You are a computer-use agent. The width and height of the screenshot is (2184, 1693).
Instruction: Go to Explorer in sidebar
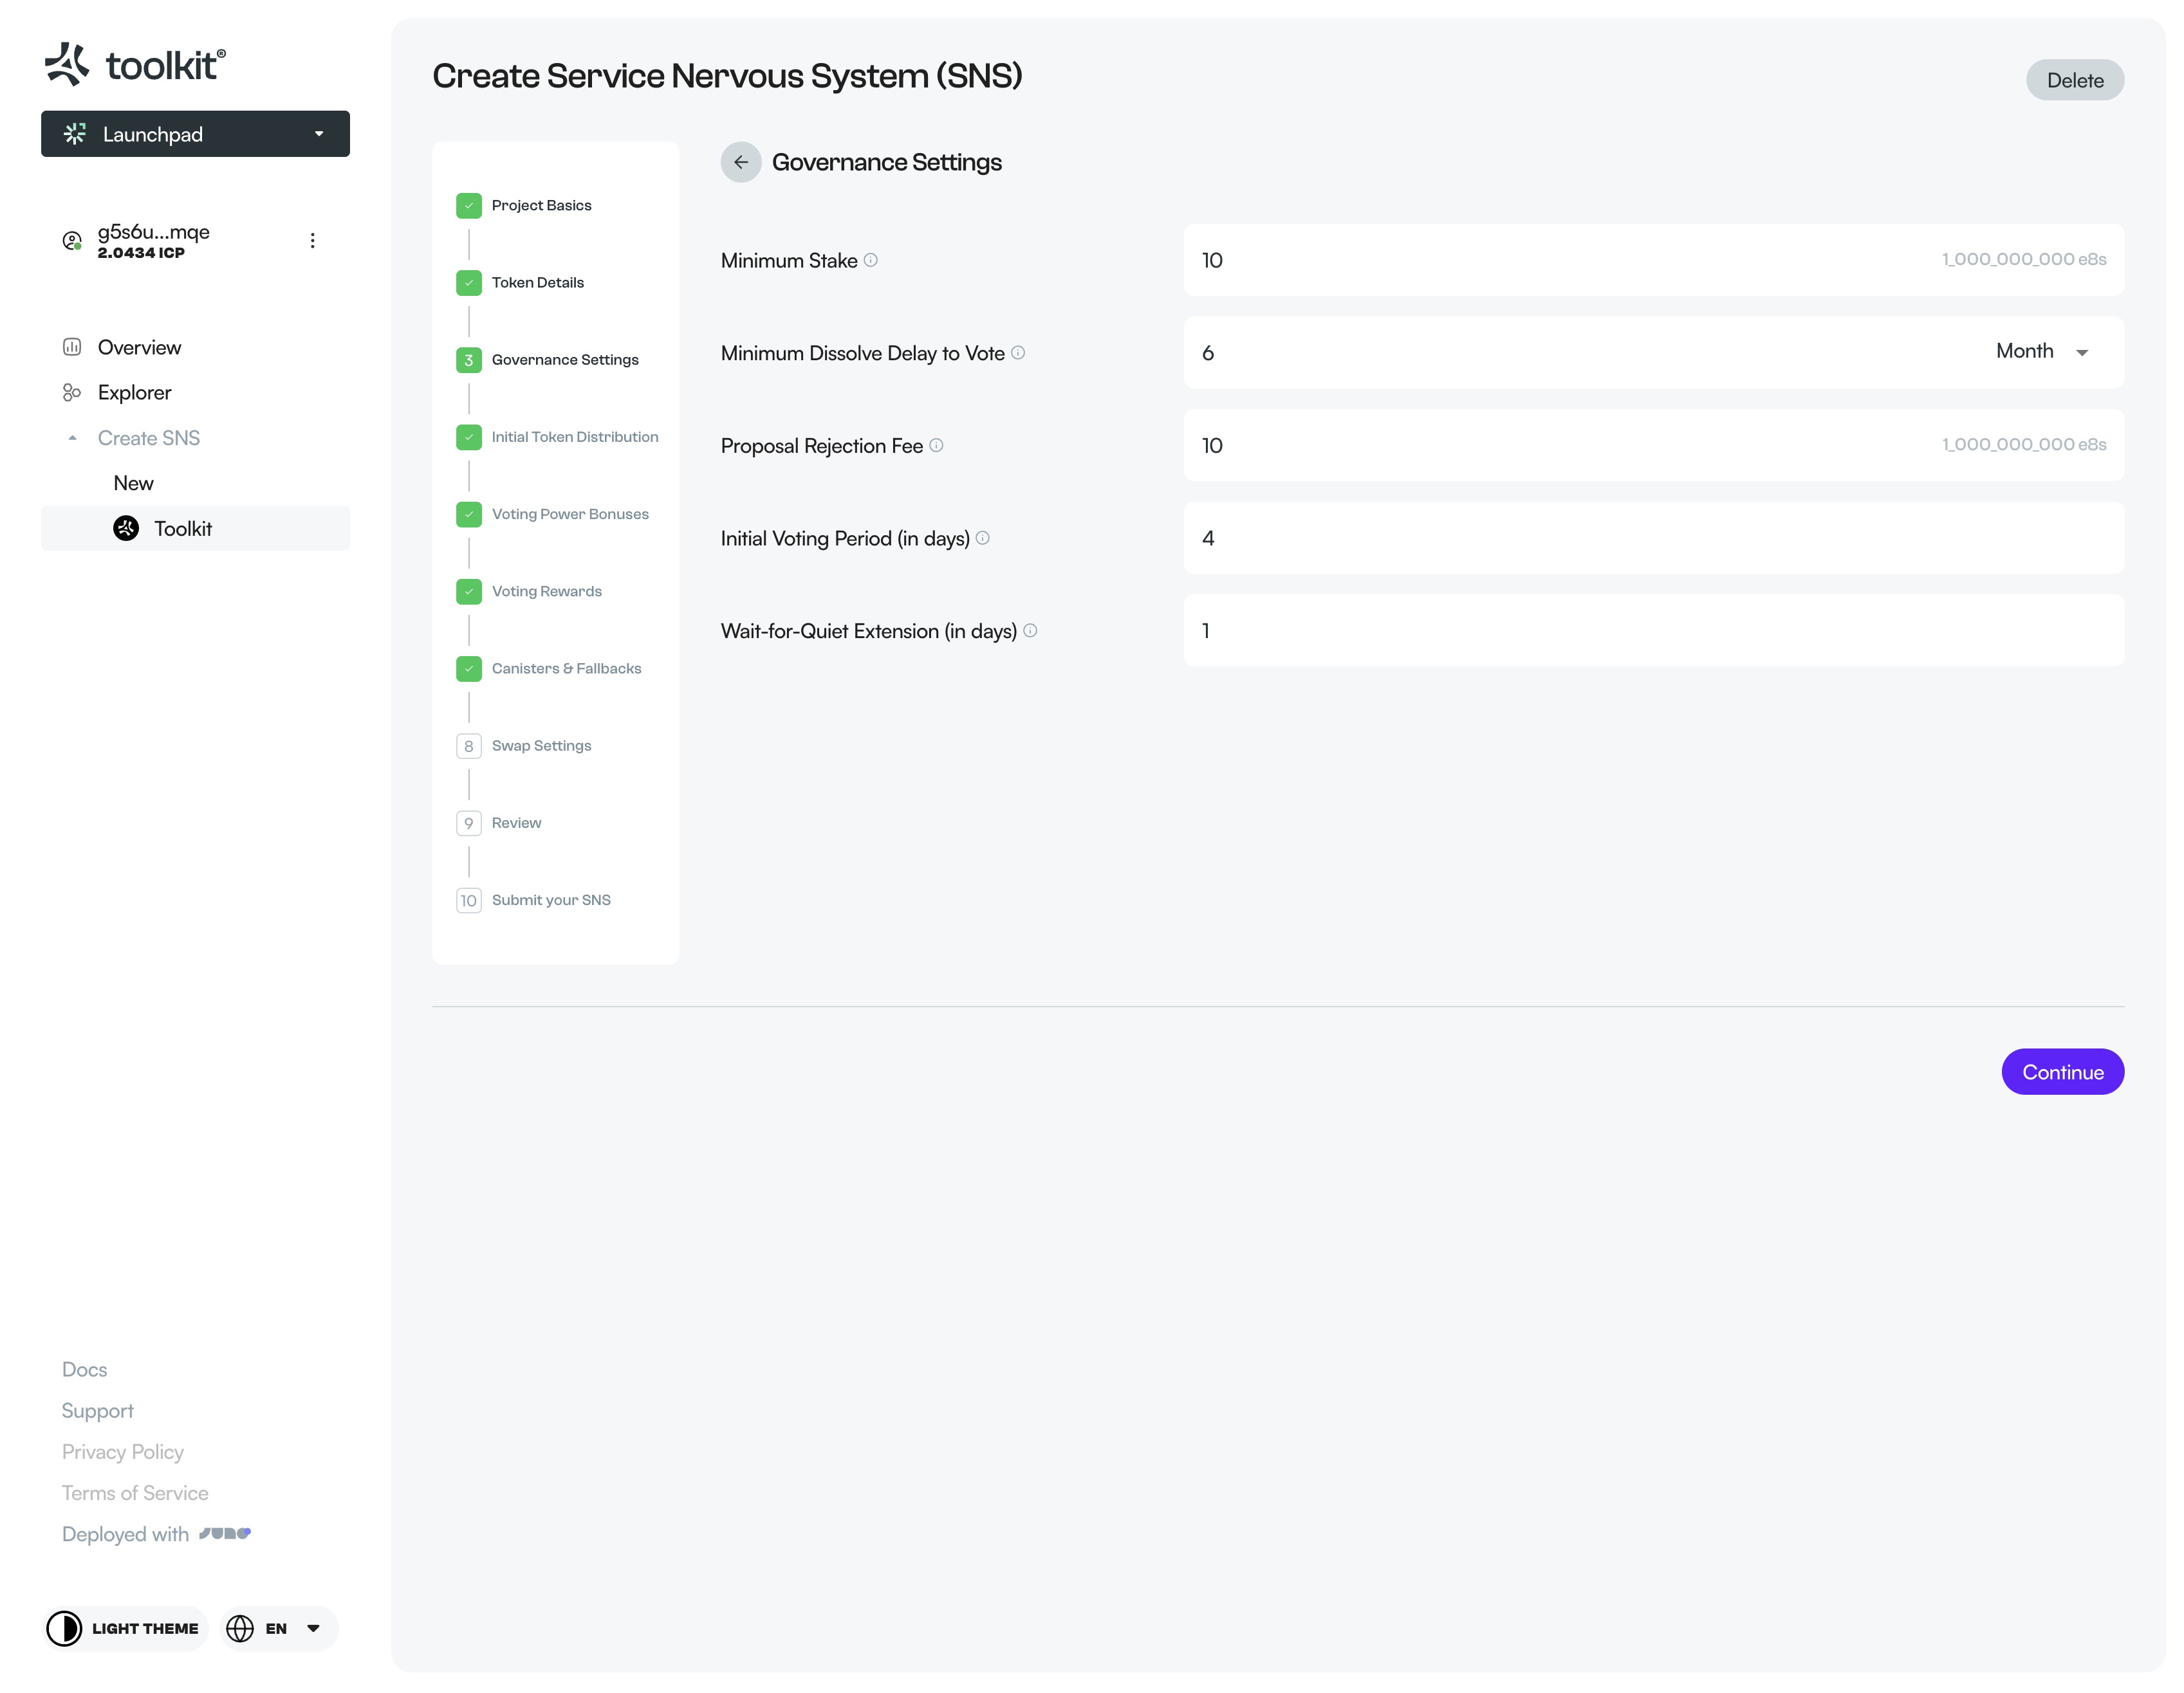pos(134,393)
